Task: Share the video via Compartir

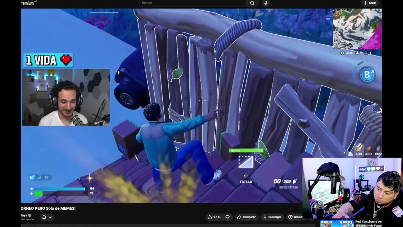Action: click(x=246, y=217)
